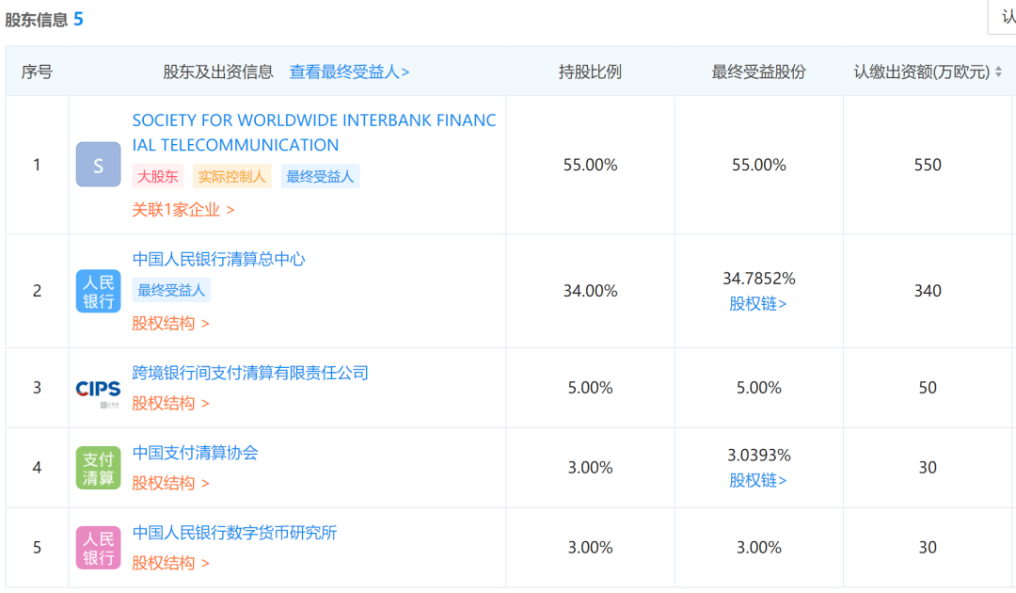Expand 股权结构 for 跨境银行间支付清算有限责任公司
1016x593 pixels.
(x=170, y=403)
